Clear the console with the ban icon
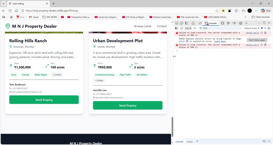Image resolution: width=273 pixels, height=145 pixels. click(x=182, y=28)
